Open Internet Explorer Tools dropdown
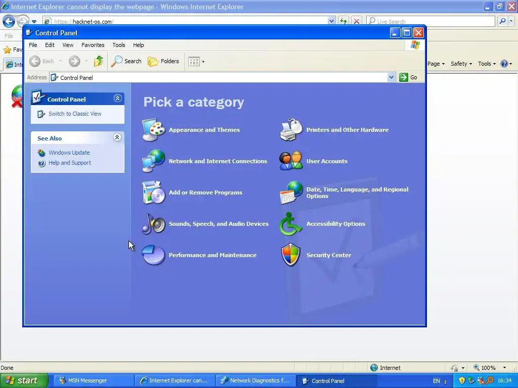 click(x=487, y=64)
